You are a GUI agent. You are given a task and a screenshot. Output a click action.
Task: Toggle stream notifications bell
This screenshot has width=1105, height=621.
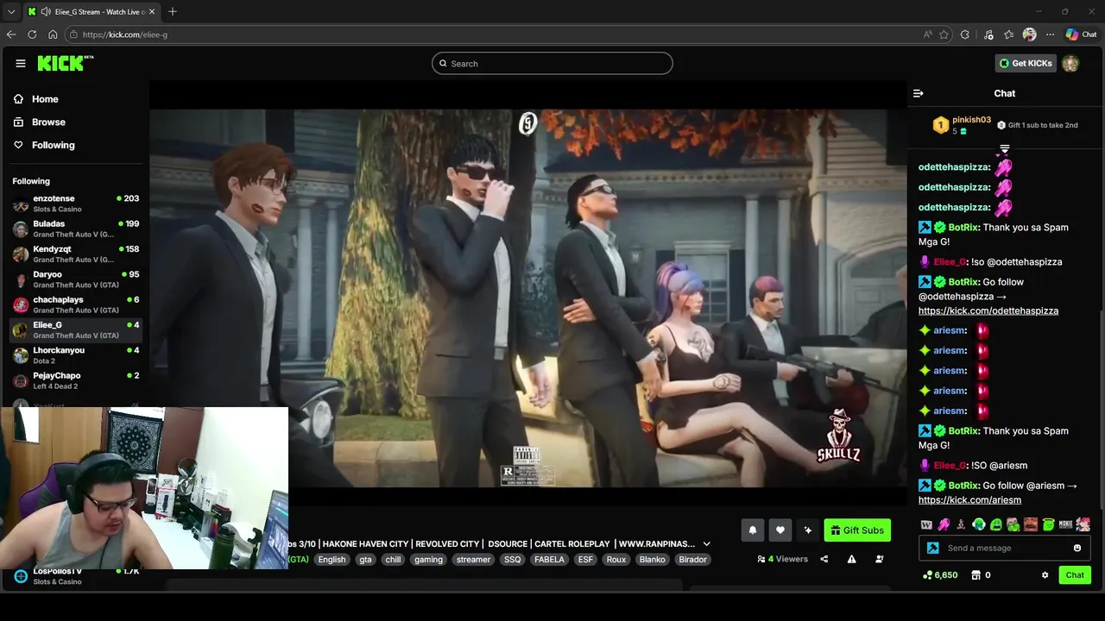(x=753, y=530)
